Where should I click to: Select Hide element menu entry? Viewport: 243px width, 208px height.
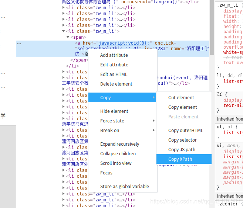(x=114, y=111)
